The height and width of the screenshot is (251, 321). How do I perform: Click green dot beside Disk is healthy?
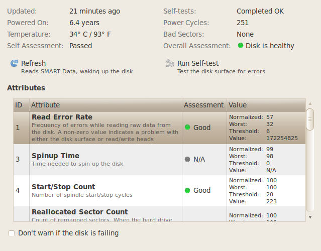(x=241, y=45)
